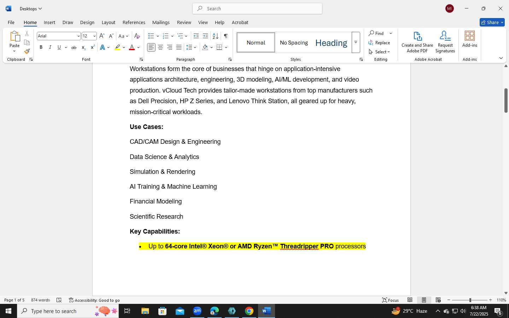Image resolution: width=509 pixels, height=318 pixels.
Task: Click the Share button
Action: tap(492, 22)
